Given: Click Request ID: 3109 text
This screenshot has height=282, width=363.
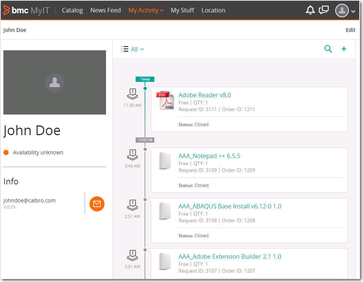Looking at the screenshot, I should click(x=198, y=170).
